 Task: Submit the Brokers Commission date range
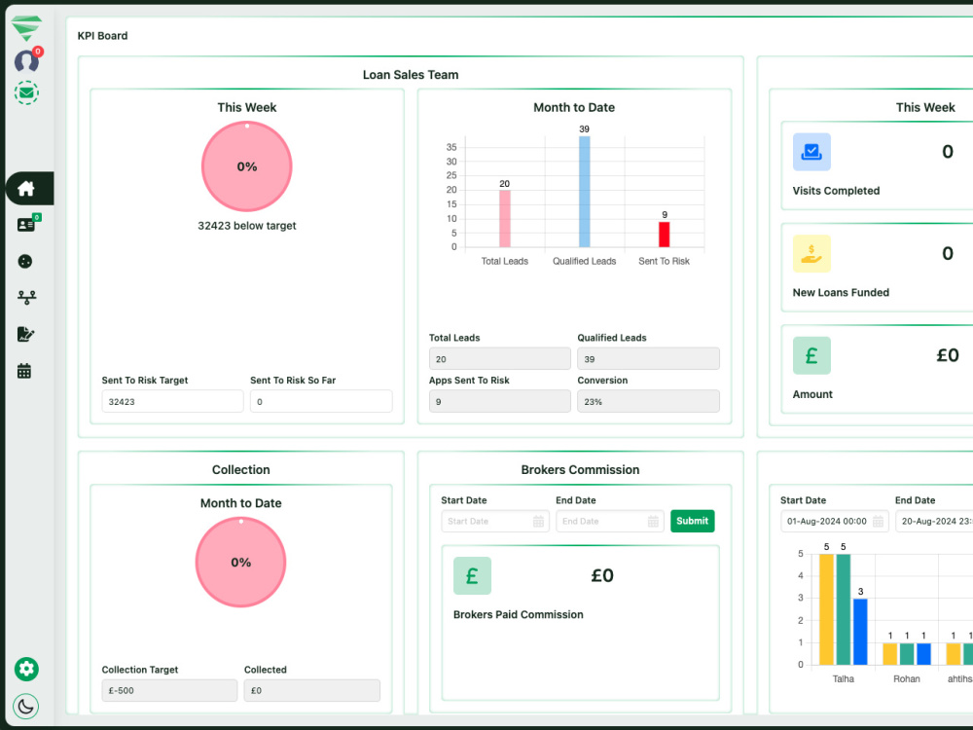(693, 521)
